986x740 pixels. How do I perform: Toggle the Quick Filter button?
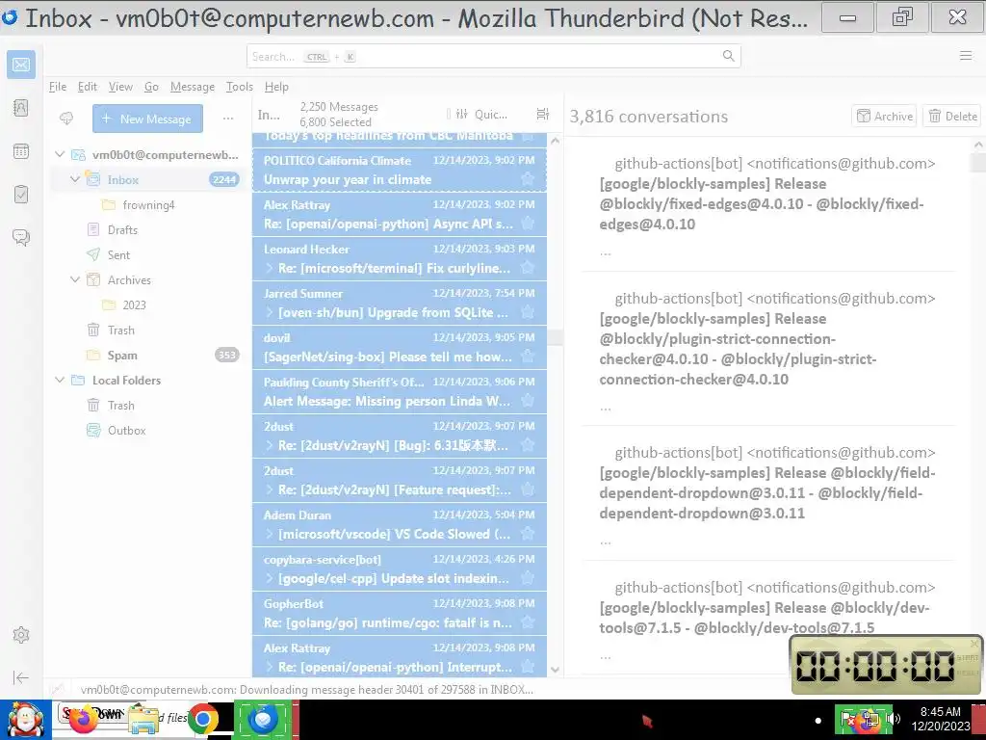481,114
